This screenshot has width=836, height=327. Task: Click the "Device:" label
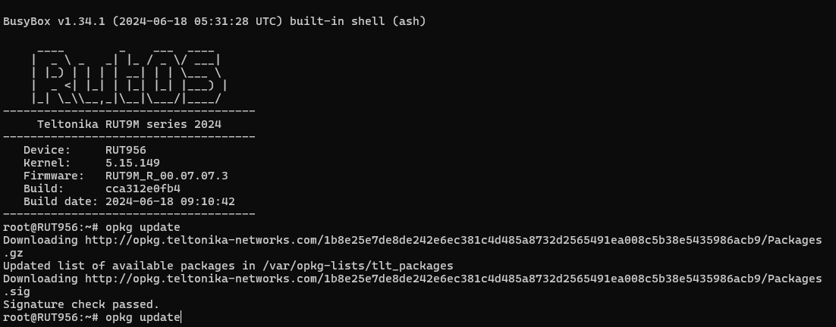point(47,150)
